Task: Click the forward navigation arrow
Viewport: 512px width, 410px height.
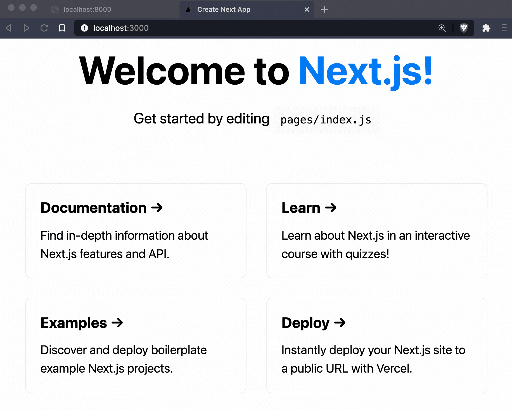Action: pyautogui.click(x=26, y=28)
